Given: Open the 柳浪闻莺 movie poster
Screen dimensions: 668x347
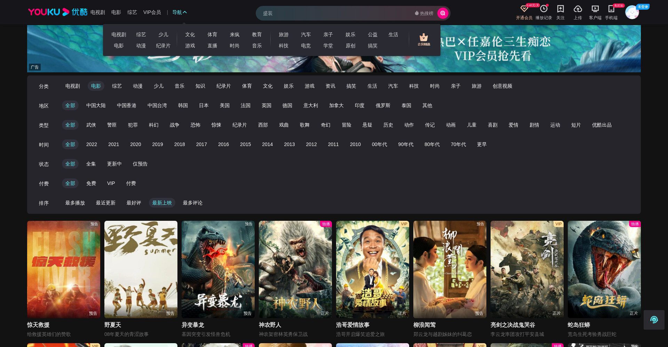Looking at the screenshot, I should [x=450, y=269].
